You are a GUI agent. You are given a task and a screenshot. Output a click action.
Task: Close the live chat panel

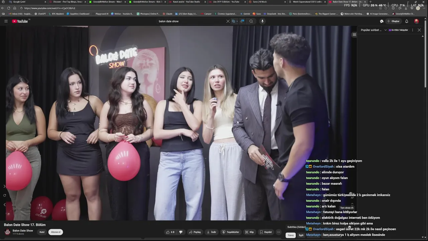tap(419, 30)
